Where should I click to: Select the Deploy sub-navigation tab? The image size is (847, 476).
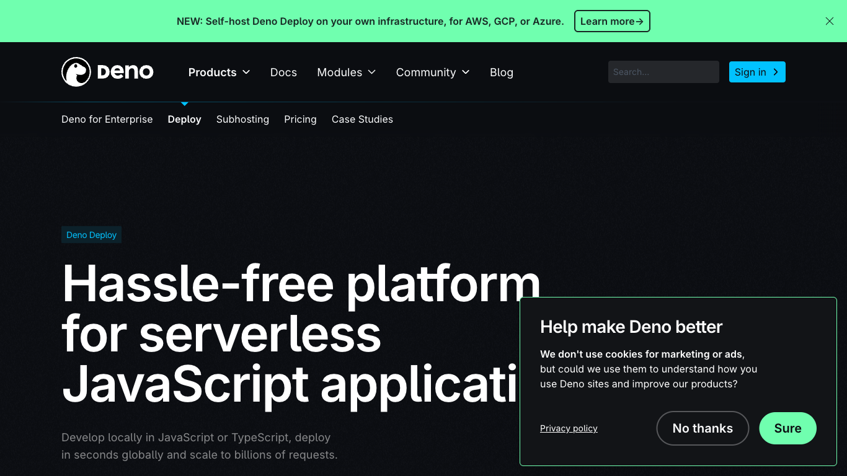click(x=184, y=119)
